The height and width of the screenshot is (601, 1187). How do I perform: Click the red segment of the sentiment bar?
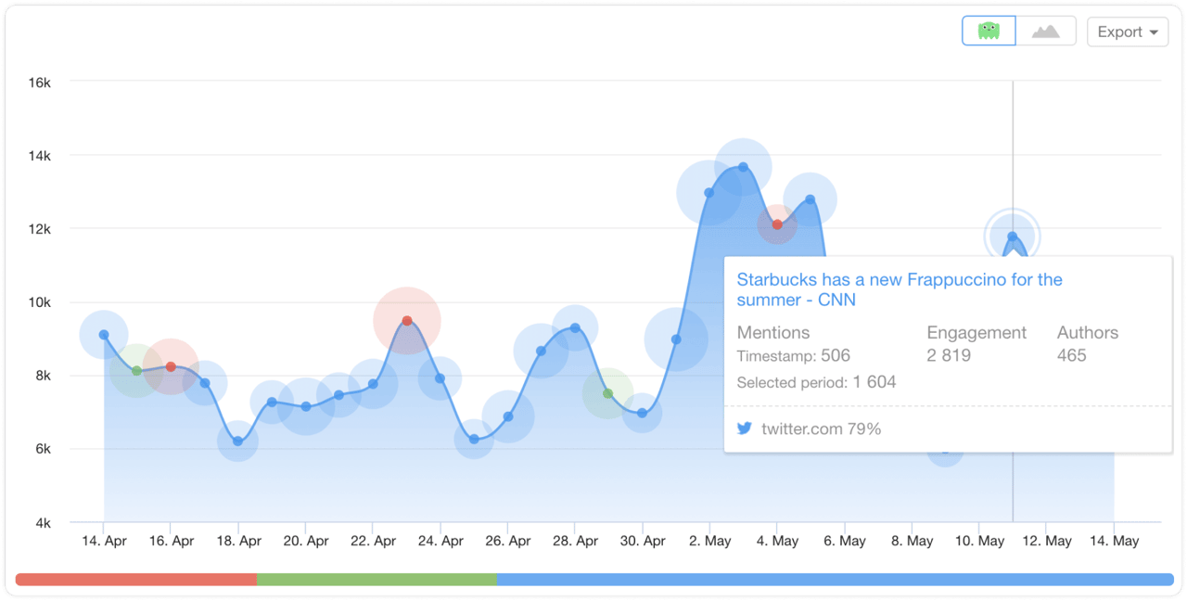click(136, 580)
